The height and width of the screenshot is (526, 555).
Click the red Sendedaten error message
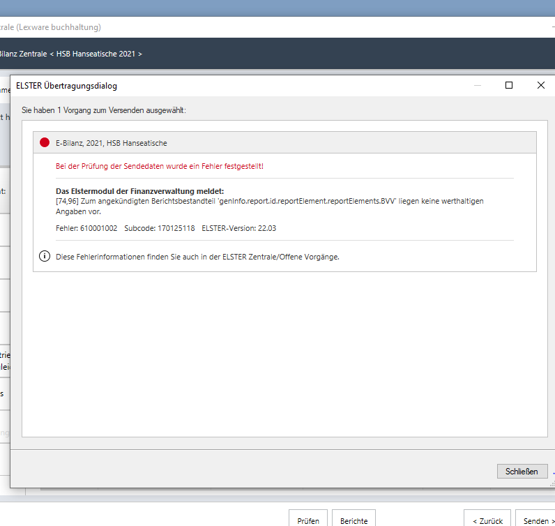tap(160, 166)
